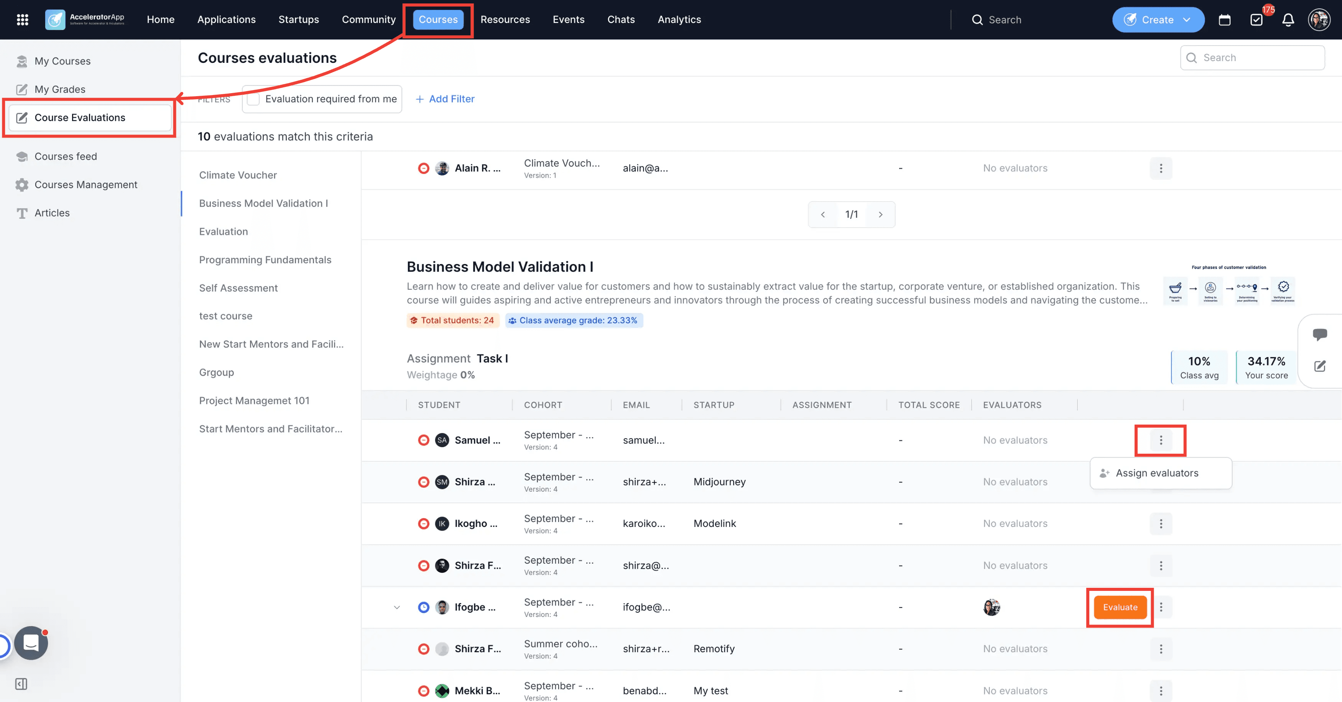Click the edit note icon on right panel

[x=1320, y=366]
